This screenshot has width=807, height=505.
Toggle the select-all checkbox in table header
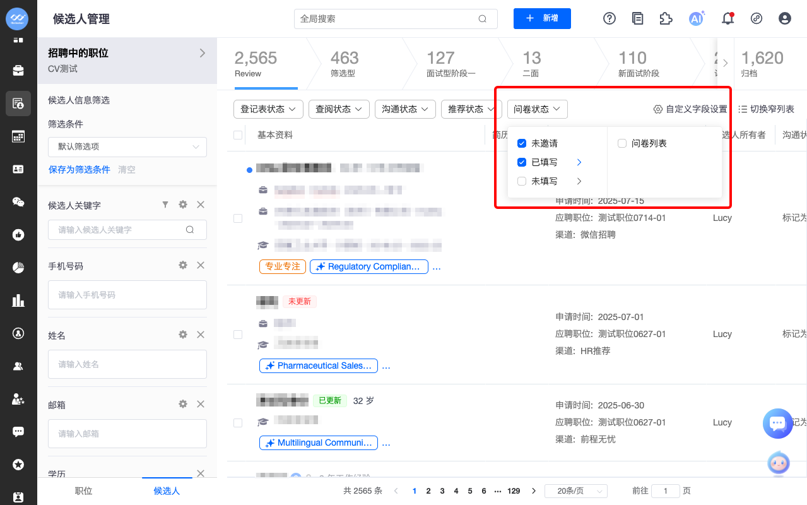[238, 135]
